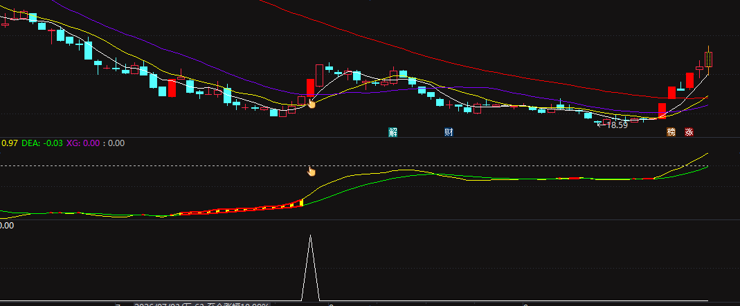This screenshot has width=740, height=306.
Task: Open the red 涨 limit-up marker
Action: click(689, 132)
